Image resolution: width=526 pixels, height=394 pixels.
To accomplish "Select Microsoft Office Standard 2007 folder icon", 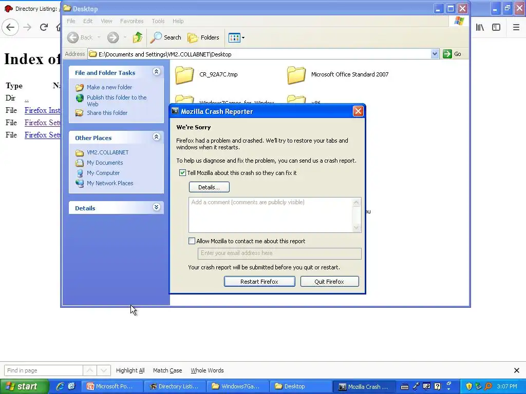I will tap(296, 75).
